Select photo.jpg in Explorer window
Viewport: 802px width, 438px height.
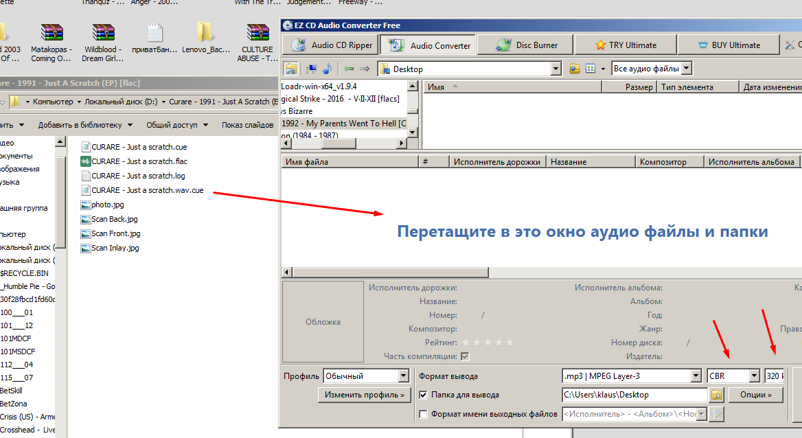pyautogui.click(x=102, y=205)
